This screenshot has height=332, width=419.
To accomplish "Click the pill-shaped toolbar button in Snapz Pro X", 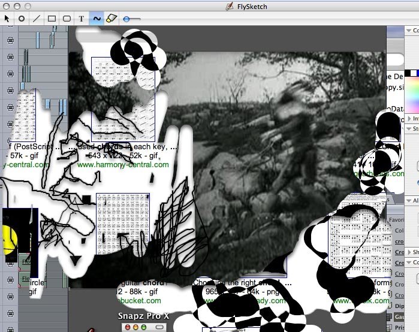I will (159, 327).
